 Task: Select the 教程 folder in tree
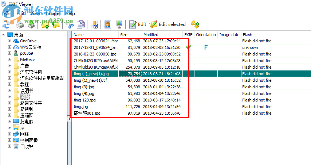pyautogui.click(x=24, y=84)
